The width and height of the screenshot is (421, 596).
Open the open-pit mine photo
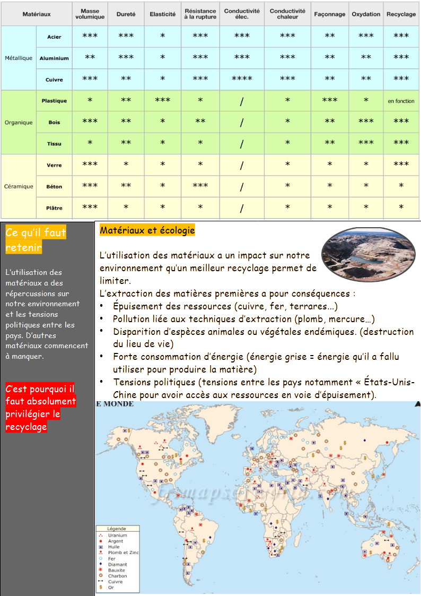click(368, 256)
